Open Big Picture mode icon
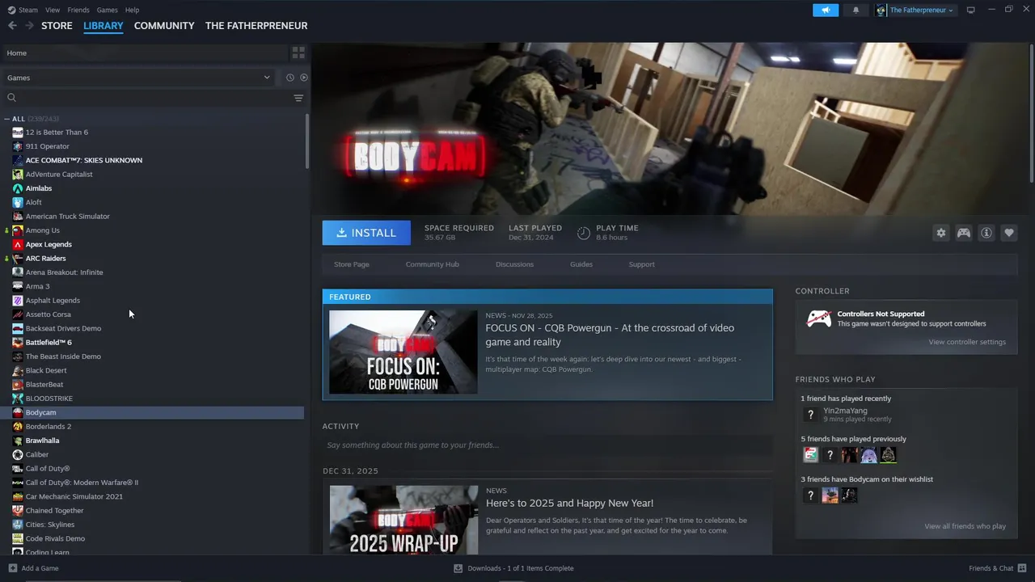The width and height of the screenshot is (1035, 582). coord(970,10)
